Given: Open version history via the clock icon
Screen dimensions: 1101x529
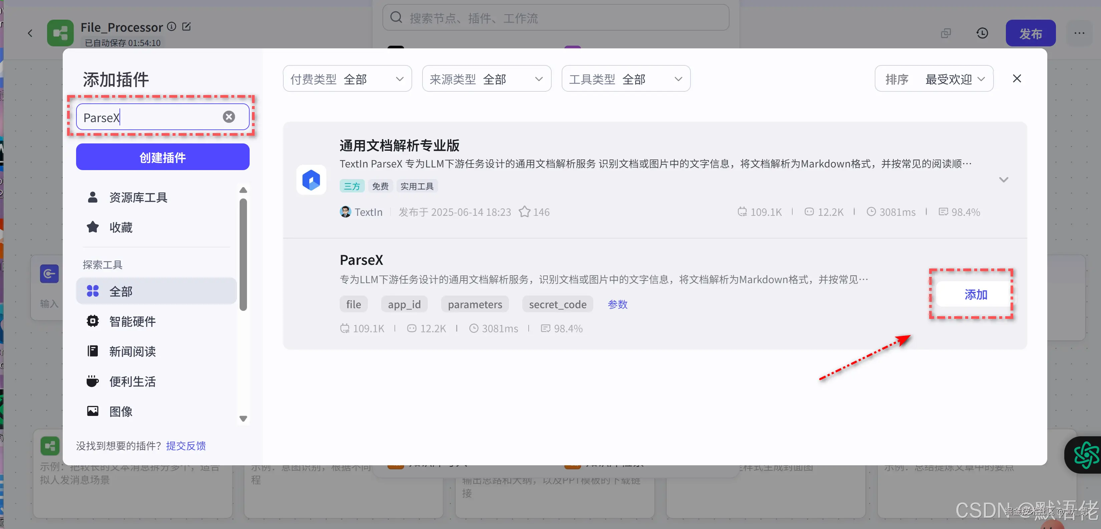Looking at the screenshot, I should [x=982, y=33].
